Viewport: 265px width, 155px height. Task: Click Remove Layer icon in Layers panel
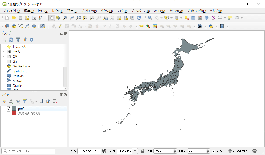[x=55, y=101]
